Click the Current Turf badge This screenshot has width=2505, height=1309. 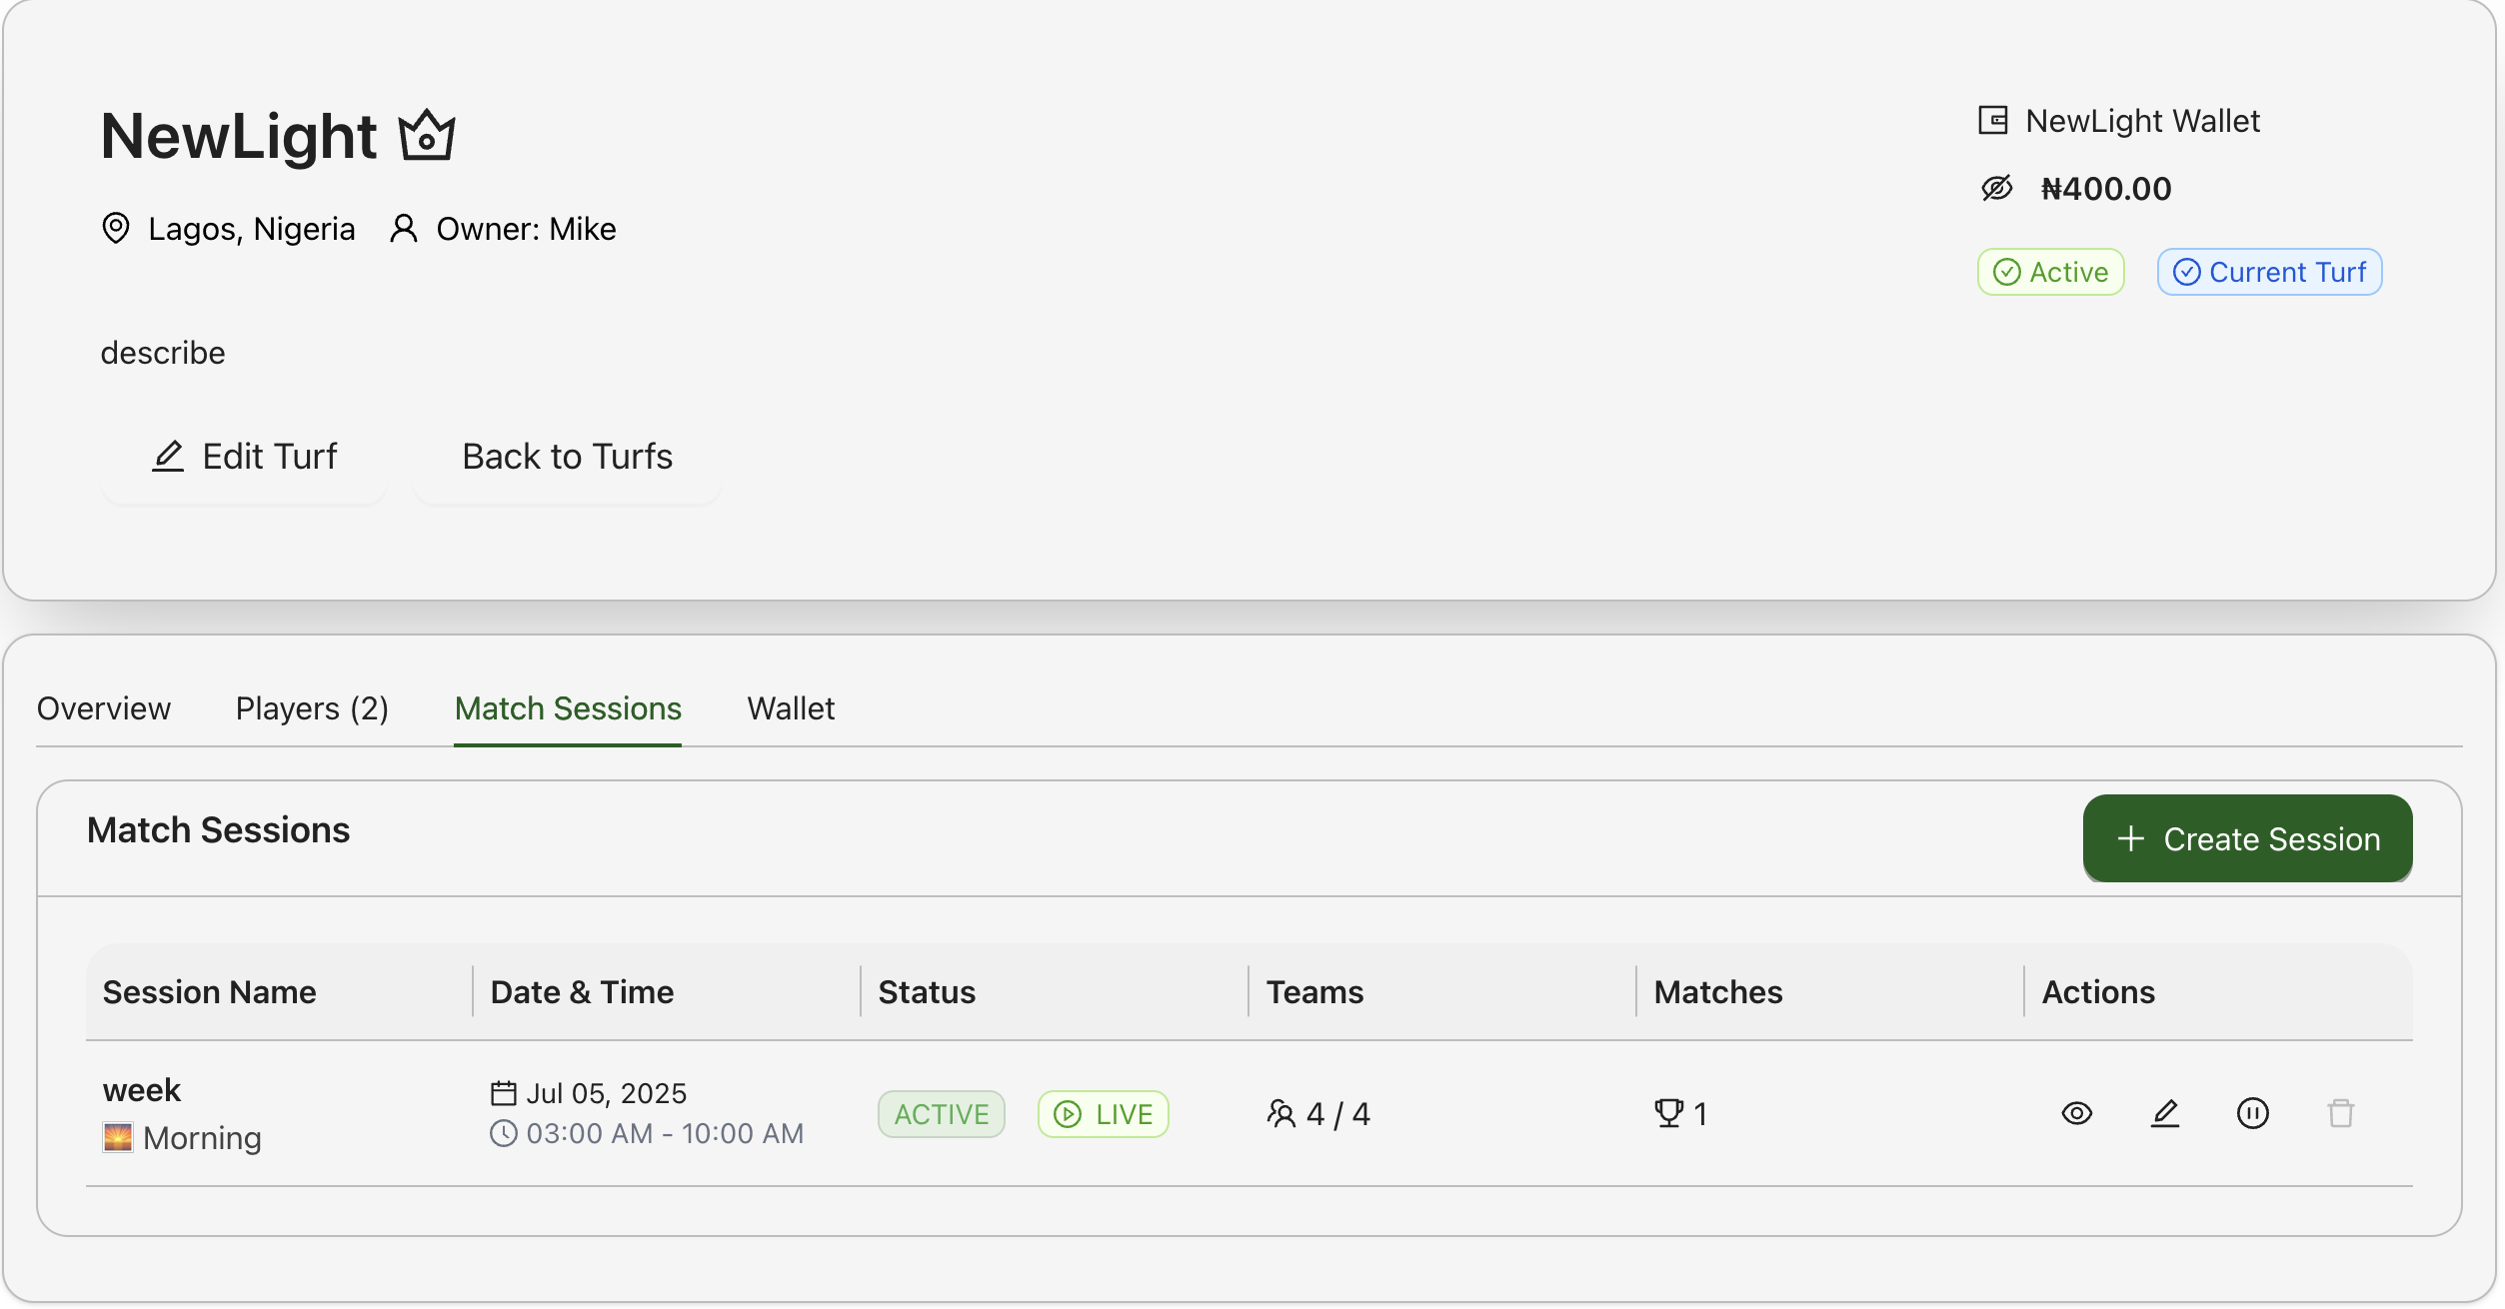pyautogui.click(x=2269, y=272)
